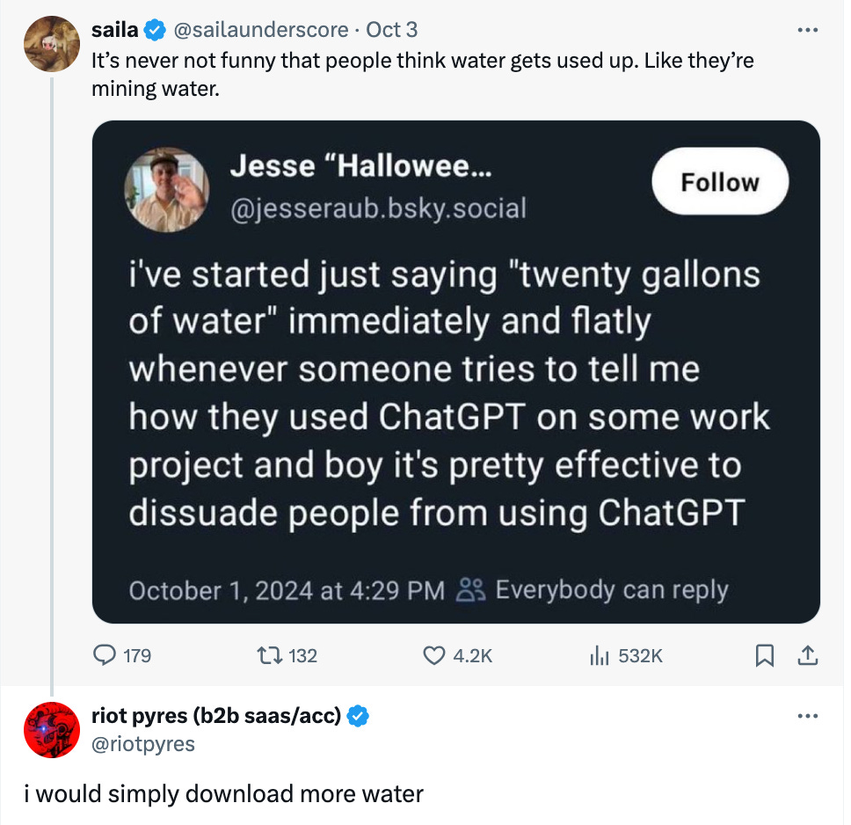Bookmark saila's tweet
This screenshot has width=851, height=825.
coord(764,656)
